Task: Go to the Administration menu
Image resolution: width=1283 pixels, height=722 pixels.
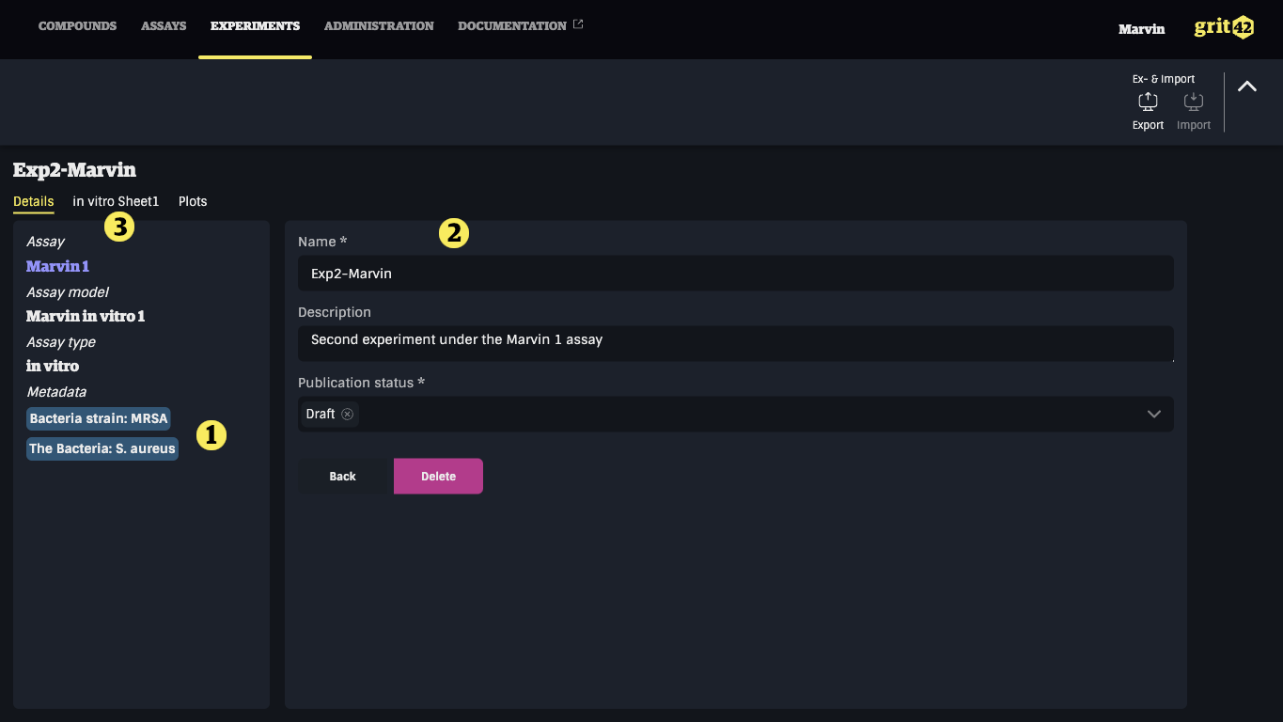Action: click(x=379, y=26)
